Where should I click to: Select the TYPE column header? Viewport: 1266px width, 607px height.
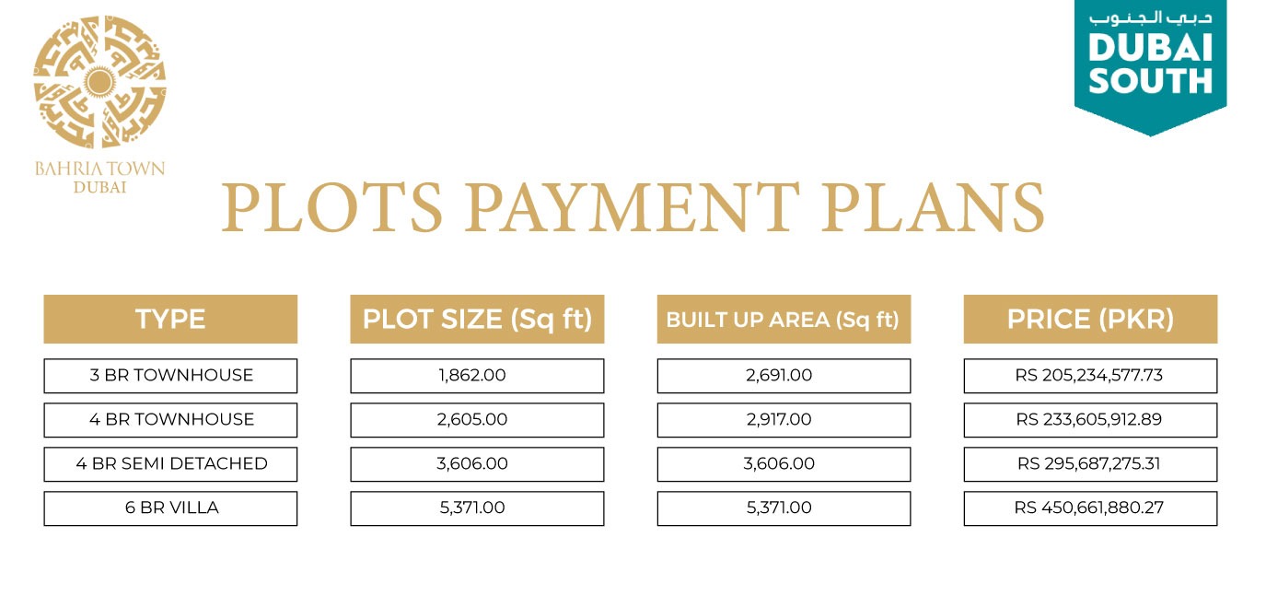click(170, 319)
